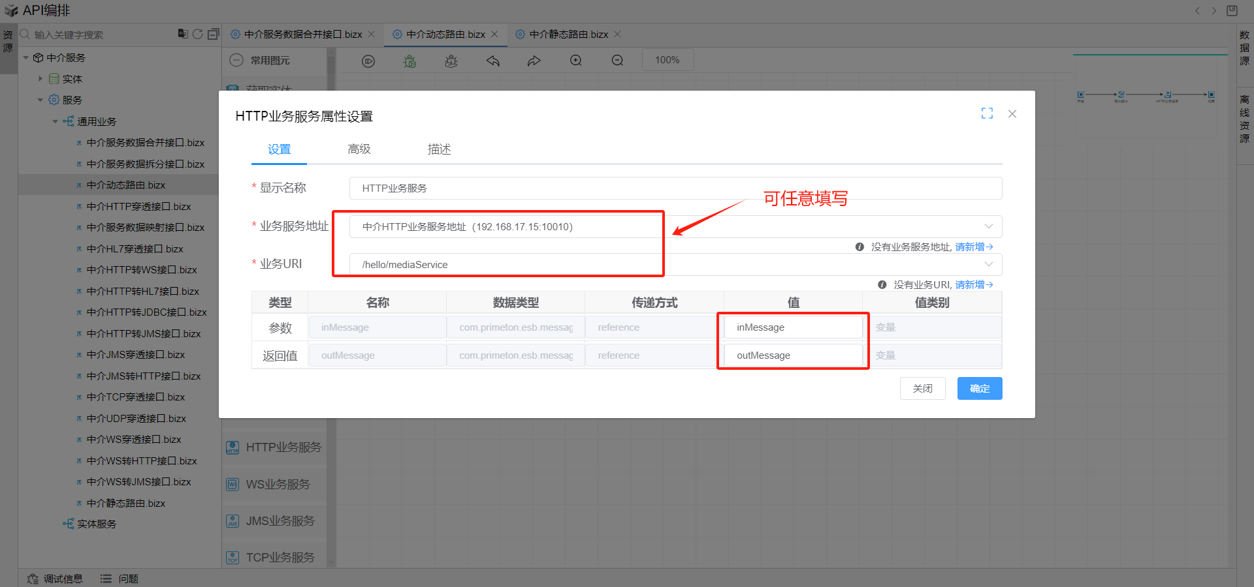Select the WS业务服务 palette icon
The height and width of the screenshot is (587, 1254).
tap(233, 485)
